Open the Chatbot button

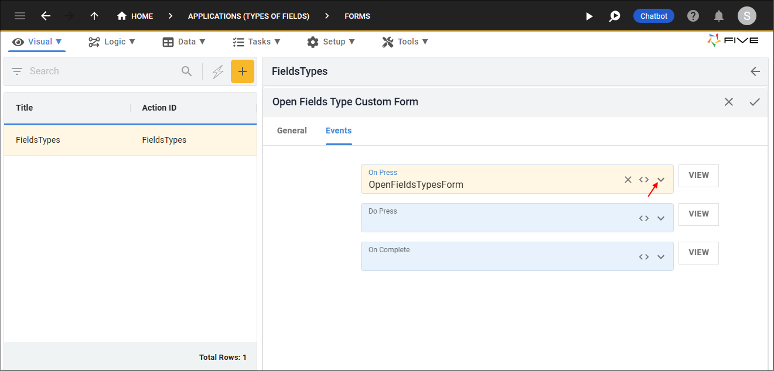653,16
